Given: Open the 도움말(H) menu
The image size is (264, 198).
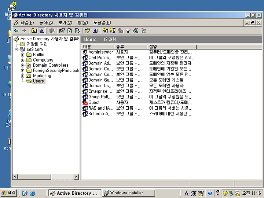Looking at the screenshot, I should [102, 23].
